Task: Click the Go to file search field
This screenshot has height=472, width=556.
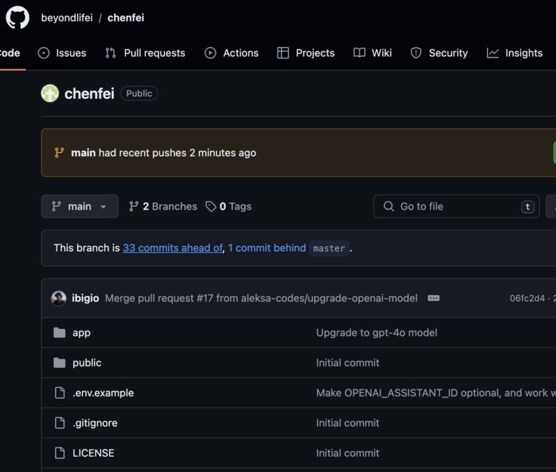Action: [457, 206]
